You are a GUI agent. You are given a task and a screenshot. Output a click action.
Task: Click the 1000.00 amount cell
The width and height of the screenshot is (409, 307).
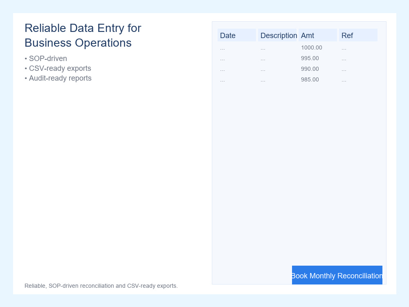(x=311, y=48)
